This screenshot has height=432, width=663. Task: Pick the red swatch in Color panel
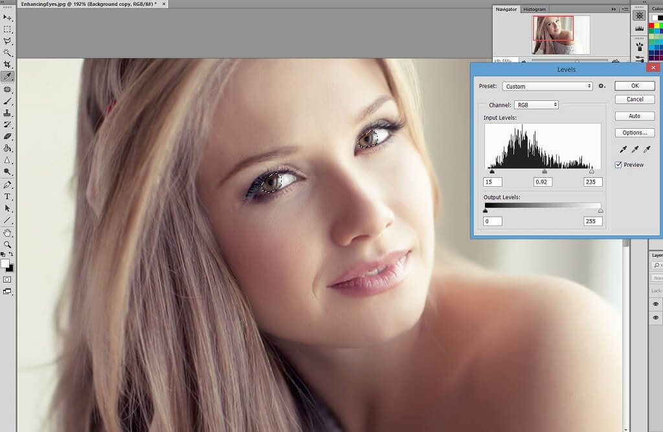[651, 26]
